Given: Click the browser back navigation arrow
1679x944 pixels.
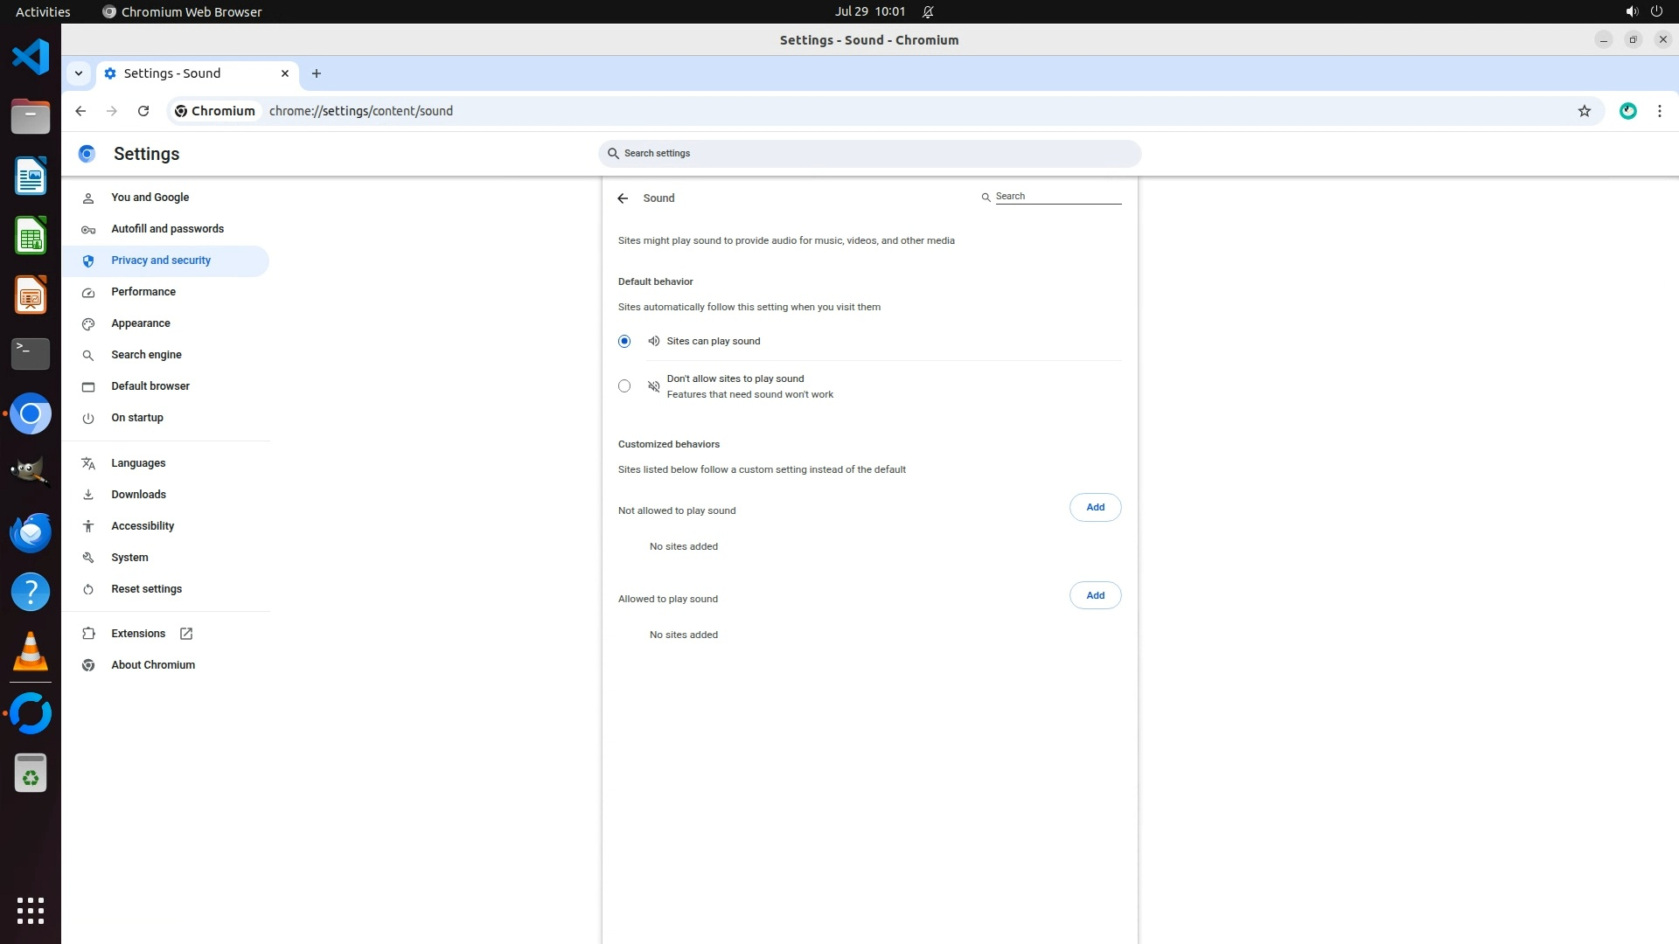Looking at the screenshot, I should [80, 111].
